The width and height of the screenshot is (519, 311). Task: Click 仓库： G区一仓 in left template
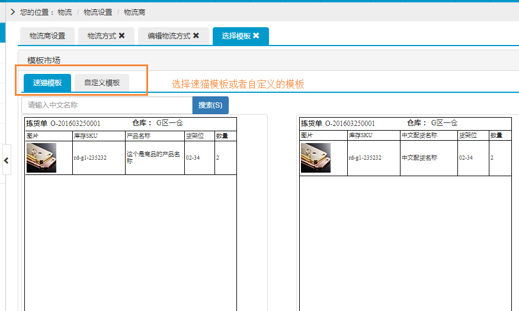click(158, 123)
